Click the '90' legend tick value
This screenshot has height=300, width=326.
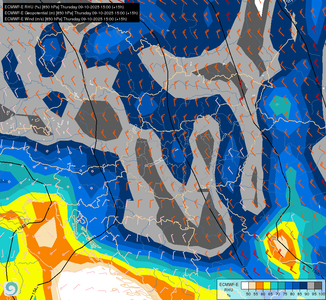click(307, 294)
